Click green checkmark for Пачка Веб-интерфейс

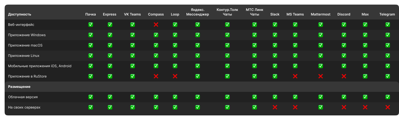tap(90, 25)
